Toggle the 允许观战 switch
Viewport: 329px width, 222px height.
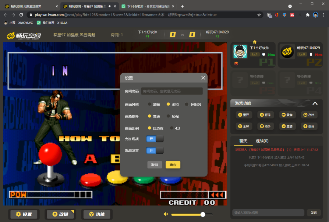(x=155, y=139)
